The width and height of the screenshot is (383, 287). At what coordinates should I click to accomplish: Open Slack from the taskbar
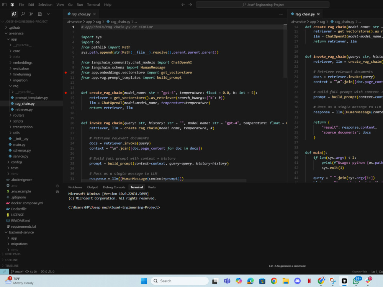point(368,281)
